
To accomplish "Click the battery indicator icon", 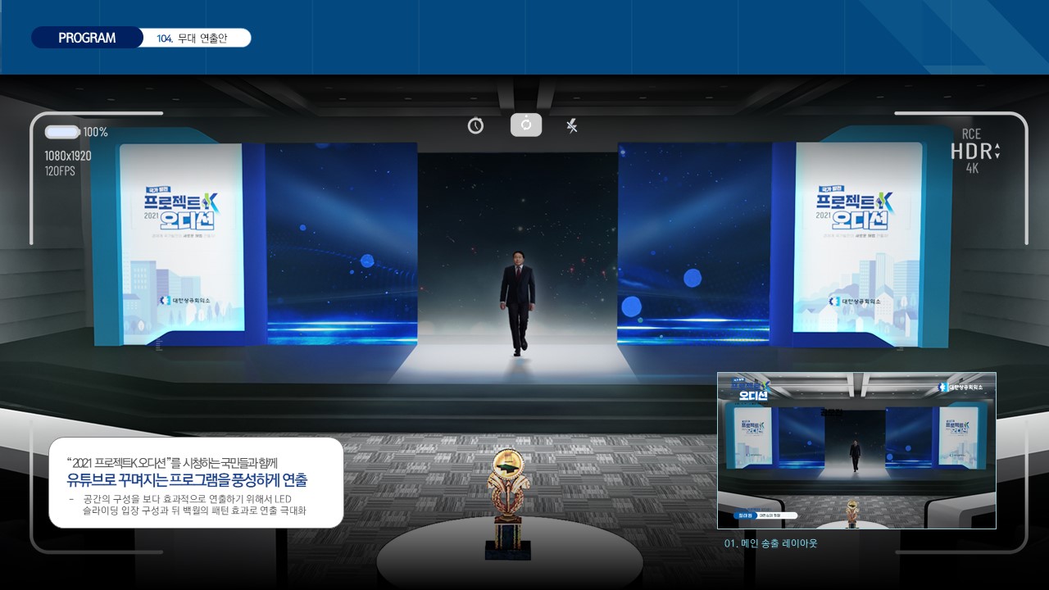I will [x=62, y=132].
